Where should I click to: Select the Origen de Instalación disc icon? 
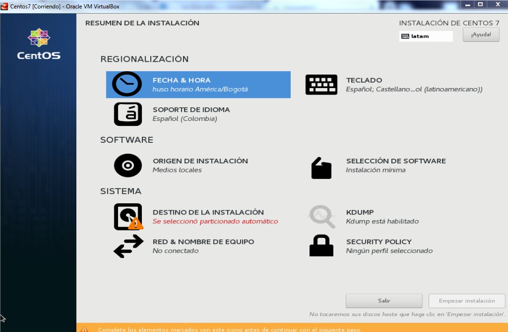click(128, 165)
